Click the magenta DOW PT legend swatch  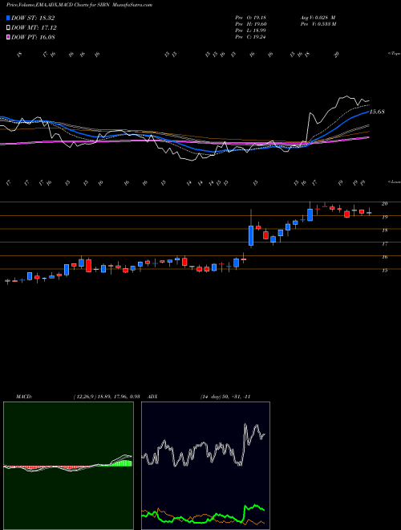pos(8,38)
